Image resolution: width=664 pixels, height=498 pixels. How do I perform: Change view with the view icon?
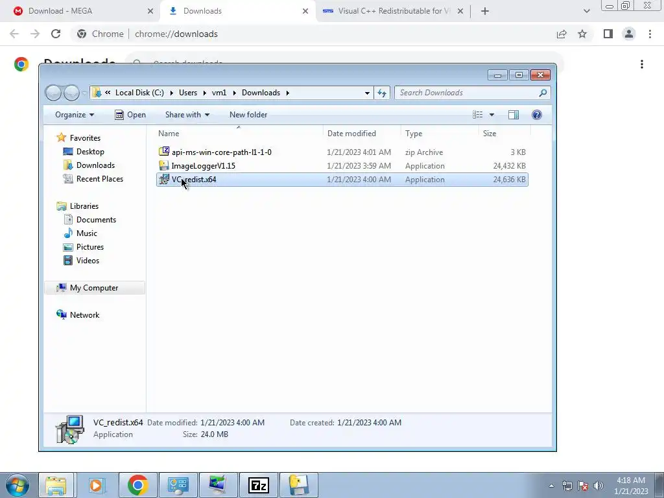(x=478, y=115)
